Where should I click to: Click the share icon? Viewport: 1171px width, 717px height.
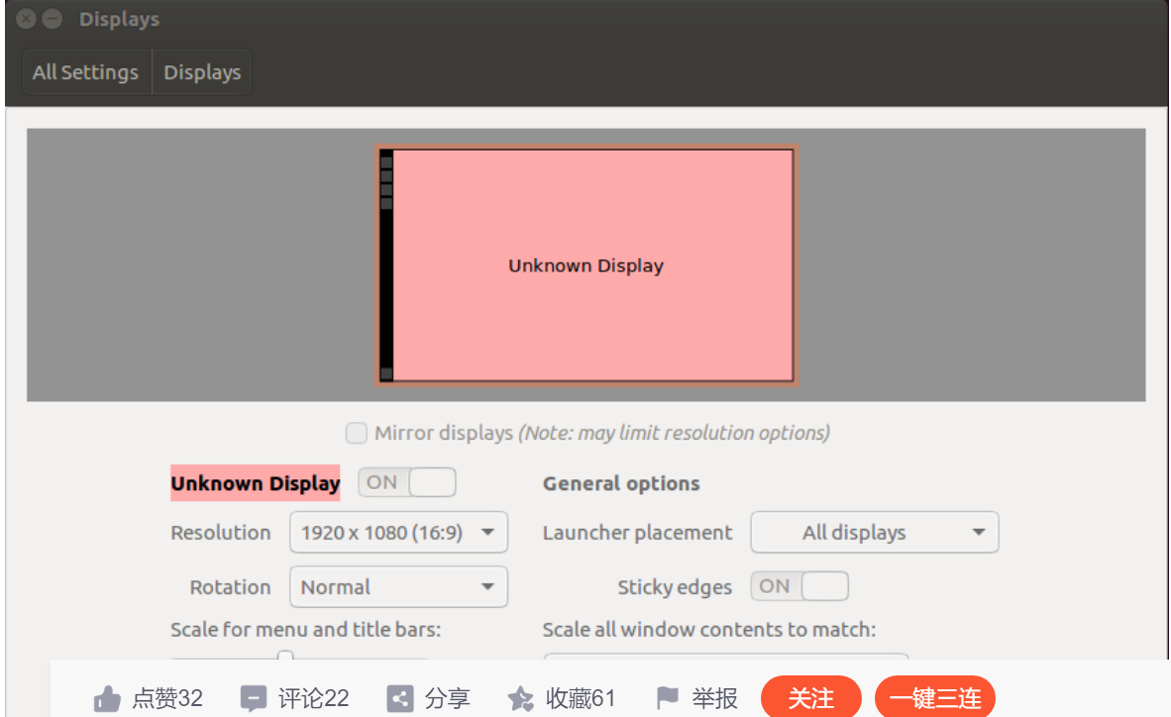(399, 699)
